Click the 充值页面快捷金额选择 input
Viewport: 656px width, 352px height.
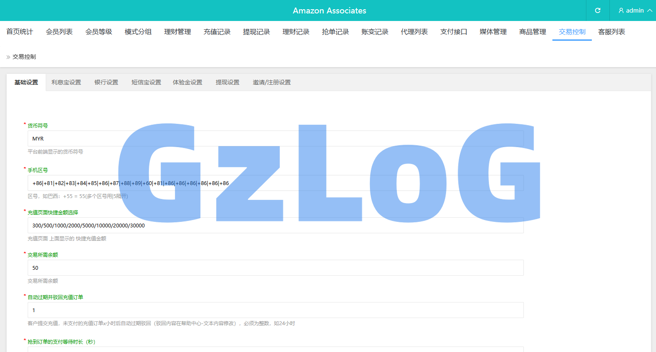click(276, 226)
